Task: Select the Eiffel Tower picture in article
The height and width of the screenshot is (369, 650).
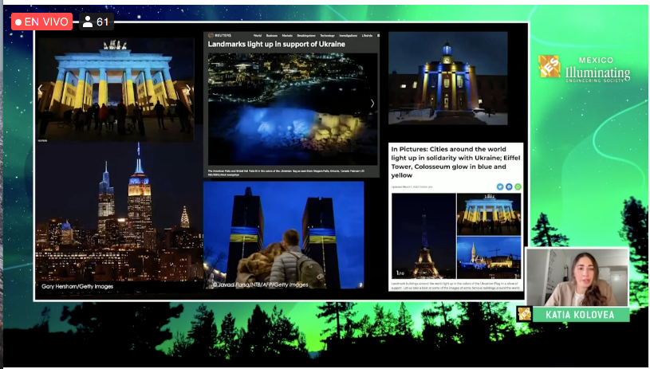Action: (423, 236)
